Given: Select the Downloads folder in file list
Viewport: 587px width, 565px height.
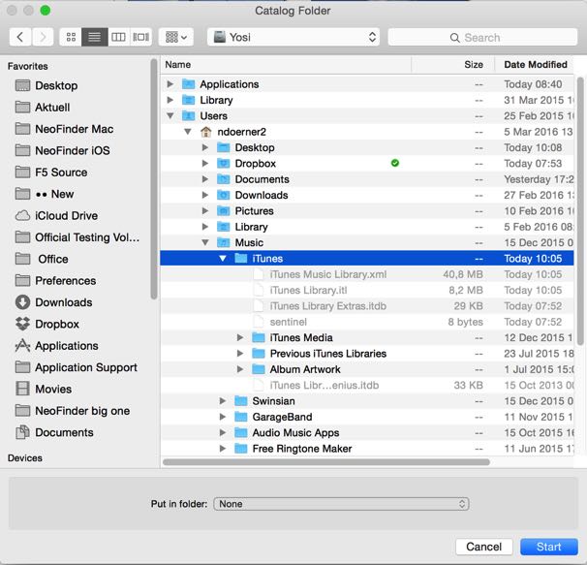Looking at the screenshot, I should [x=367, y=195].
